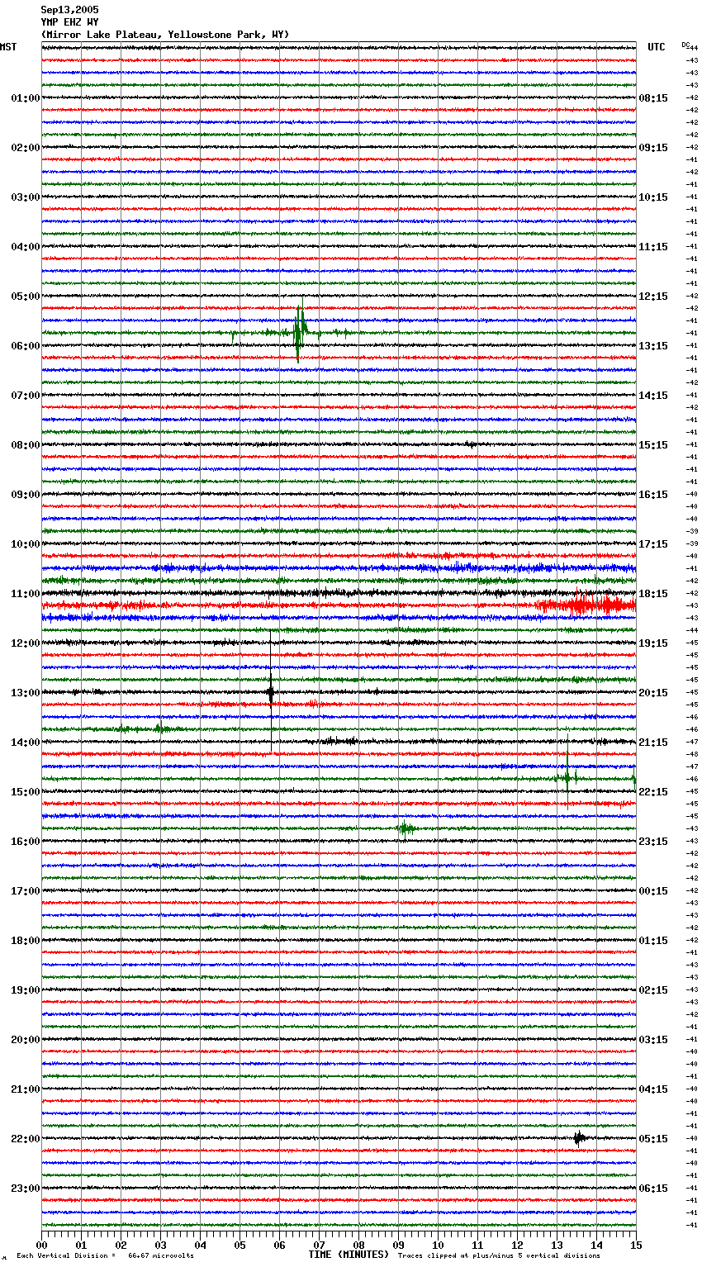Viewport: 702px width, 1267px height.
Task: Click the 05:15 UTC time label
Action: 653,1139
